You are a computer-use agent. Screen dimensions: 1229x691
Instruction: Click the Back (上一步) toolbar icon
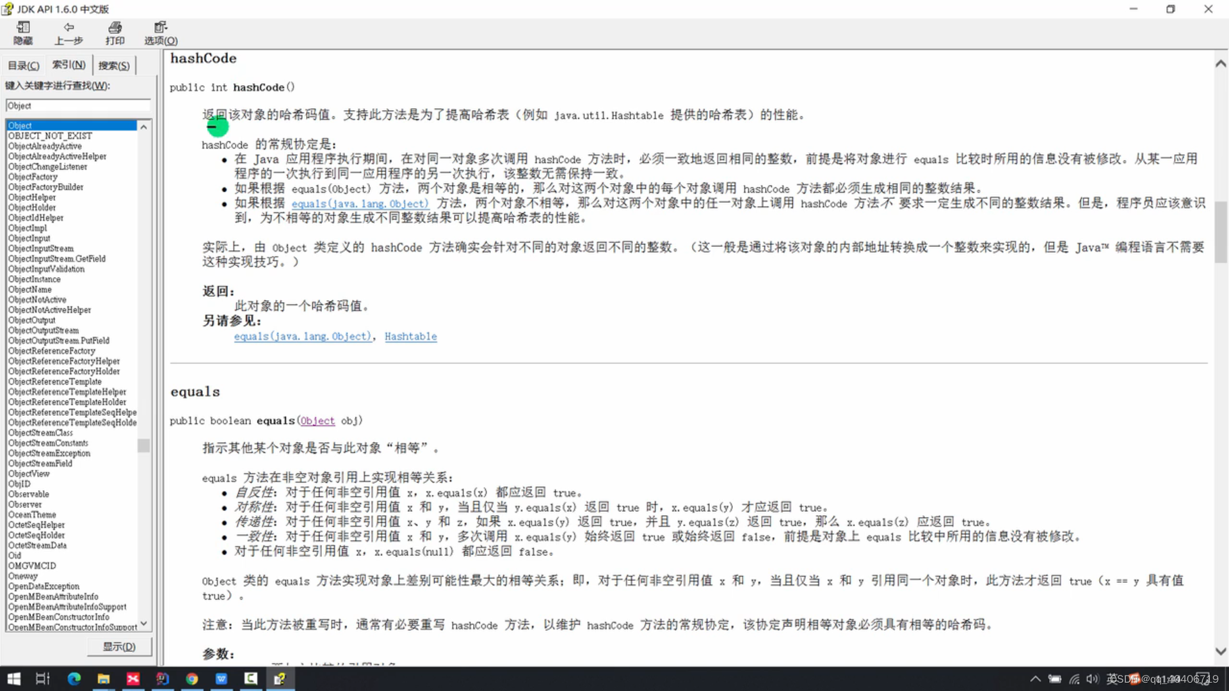click(68, 33)
